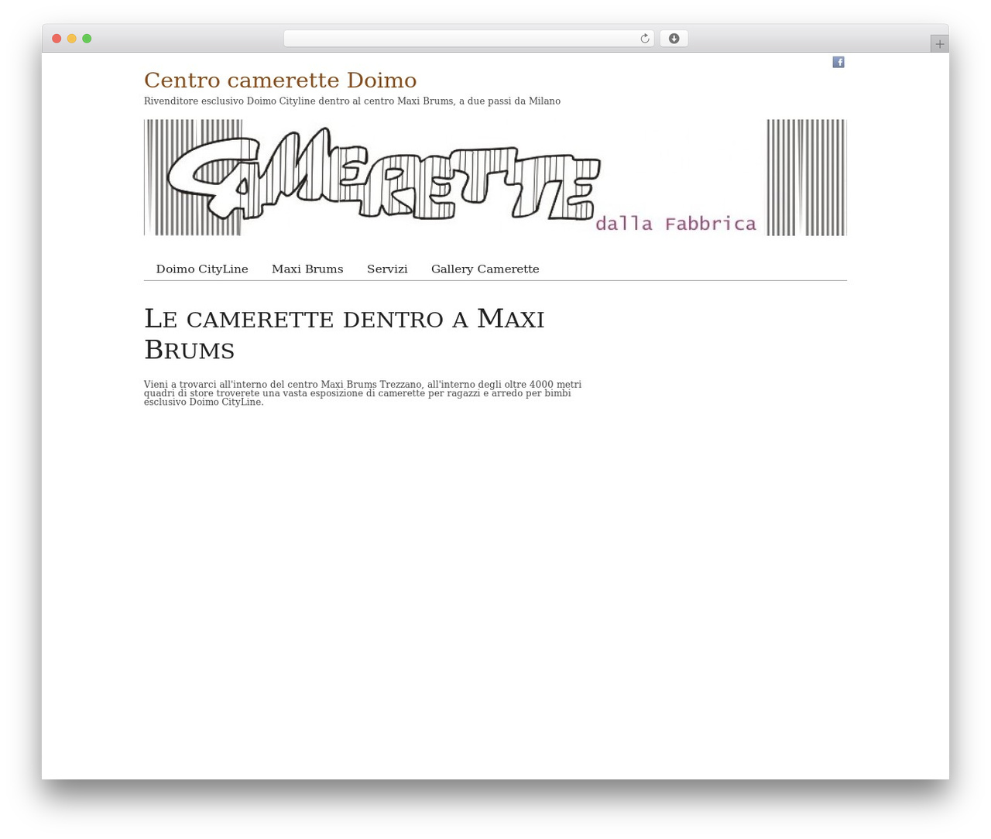Image resolution: width=991 pixels, height=839 pixels.
Task: Click the browser address bar
Action: click(x=468, y=39)
